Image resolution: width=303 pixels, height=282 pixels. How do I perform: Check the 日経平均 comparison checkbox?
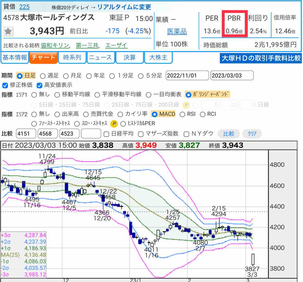pos(106,134)
